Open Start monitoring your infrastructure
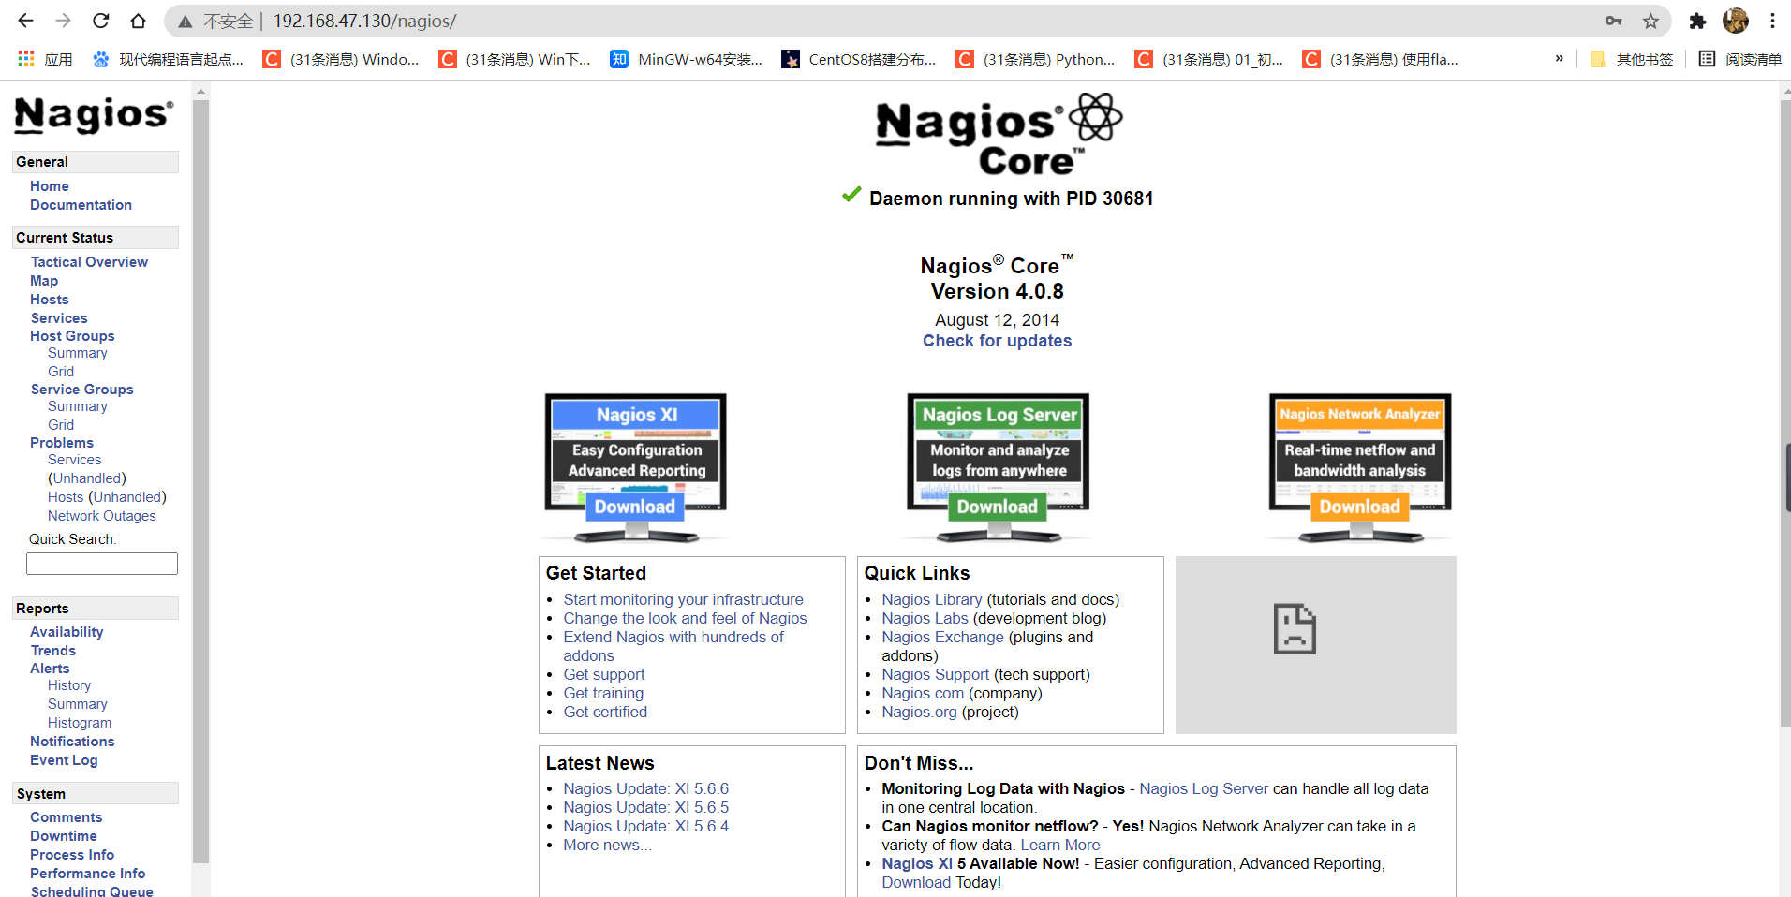The width and height of the screenshot is (1791, 897). point(683,599)
